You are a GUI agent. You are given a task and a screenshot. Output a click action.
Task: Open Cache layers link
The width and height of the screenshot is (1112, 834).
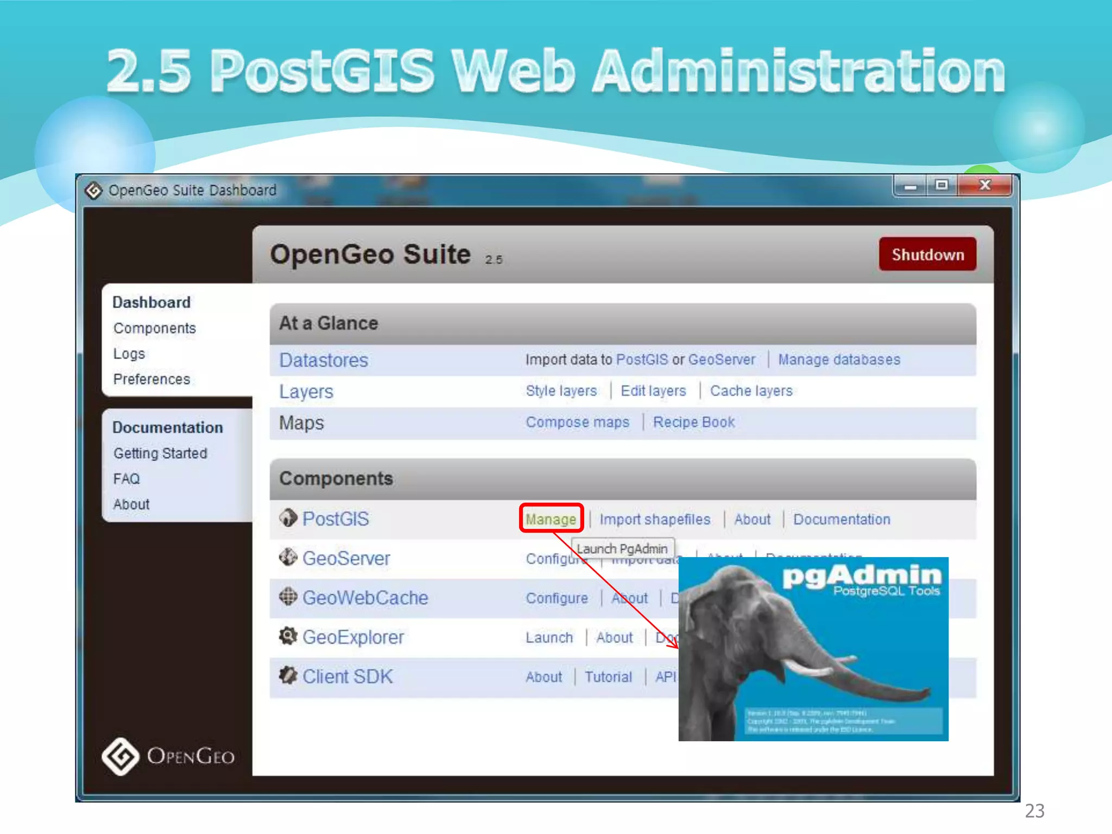pos(751,391)
